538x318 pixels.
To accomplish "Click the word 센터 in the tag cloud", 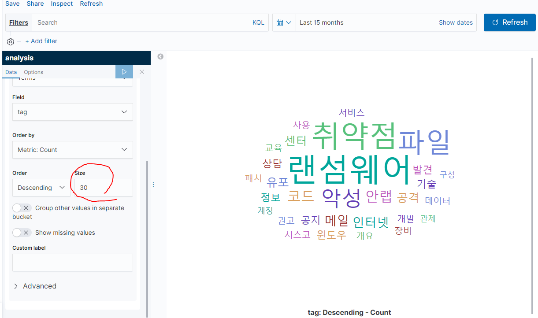I will click(296, 141).
